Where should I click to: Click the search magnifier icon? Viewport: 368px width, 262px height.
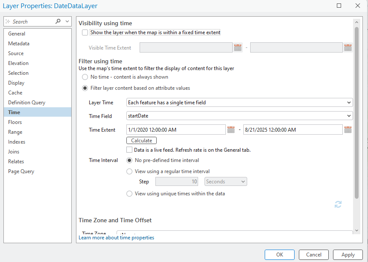[58, 21]
